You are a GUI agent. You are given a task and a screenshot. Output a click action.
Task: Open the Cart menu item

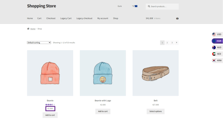coord(39,18)
